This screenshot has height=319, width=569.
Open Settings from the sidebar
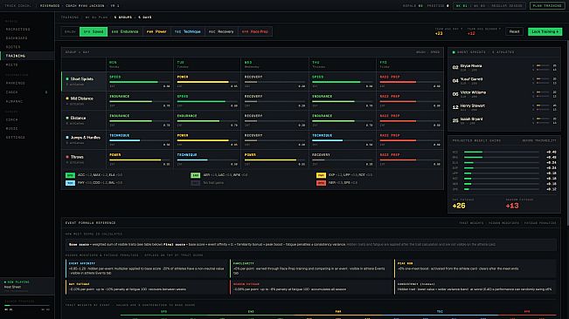coord(16,138)
